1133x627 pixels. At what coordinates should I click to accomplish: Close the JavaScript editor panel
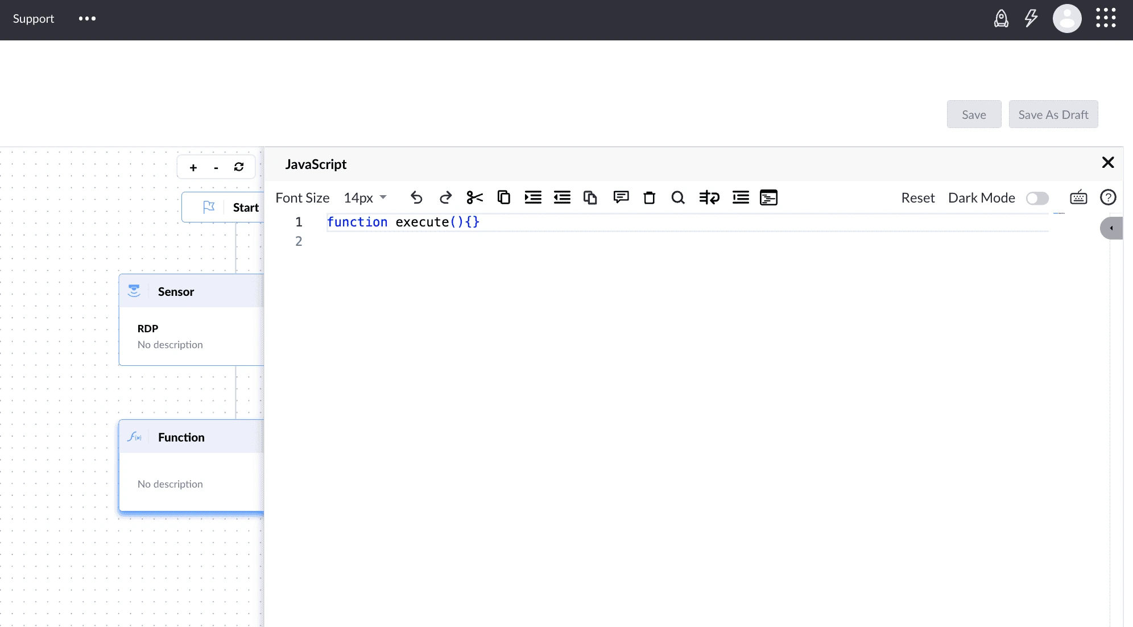pos(1108,163)
